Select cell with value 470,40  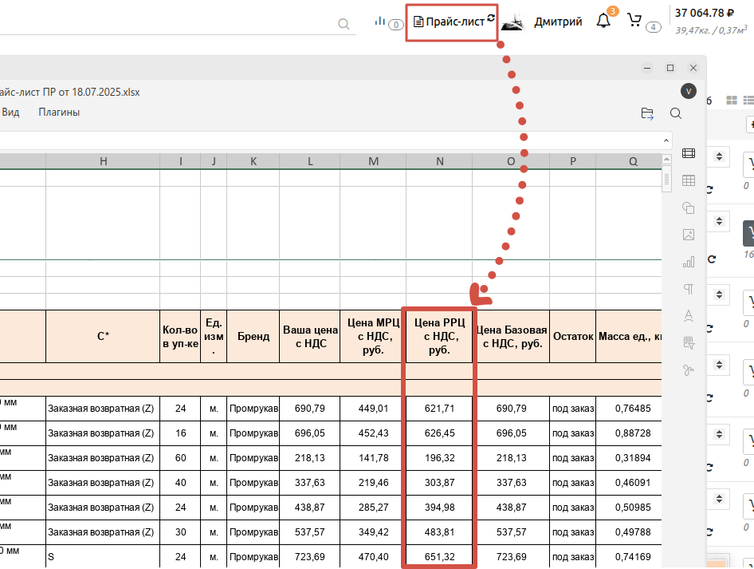coord(373,556)
